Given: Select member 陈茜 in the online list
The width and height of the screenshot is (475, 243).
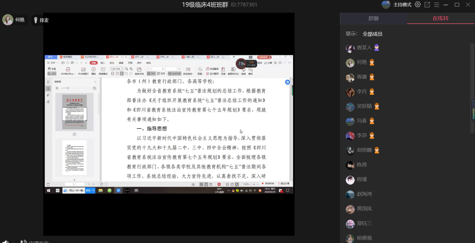Looking at the screenshot, I should click(x=362, y=165).
